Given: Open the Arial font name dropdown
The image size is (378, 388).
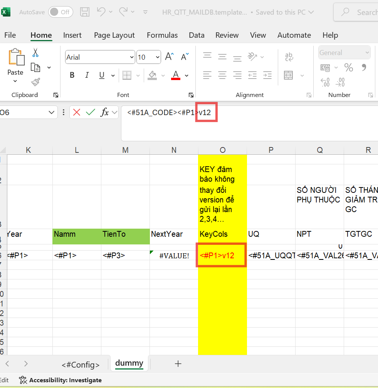Looking at the screenshot, I should tap(131, 57).
